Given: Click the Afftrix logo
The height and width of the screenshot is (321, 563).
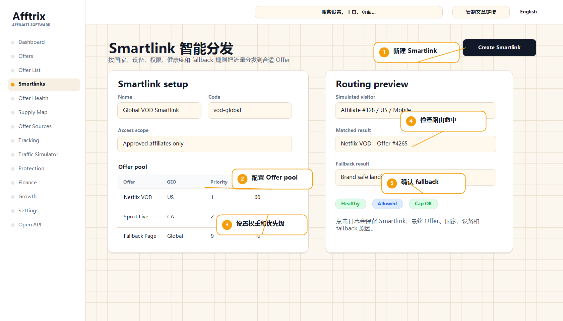Looking at the screenshot, I should [31, 19].
